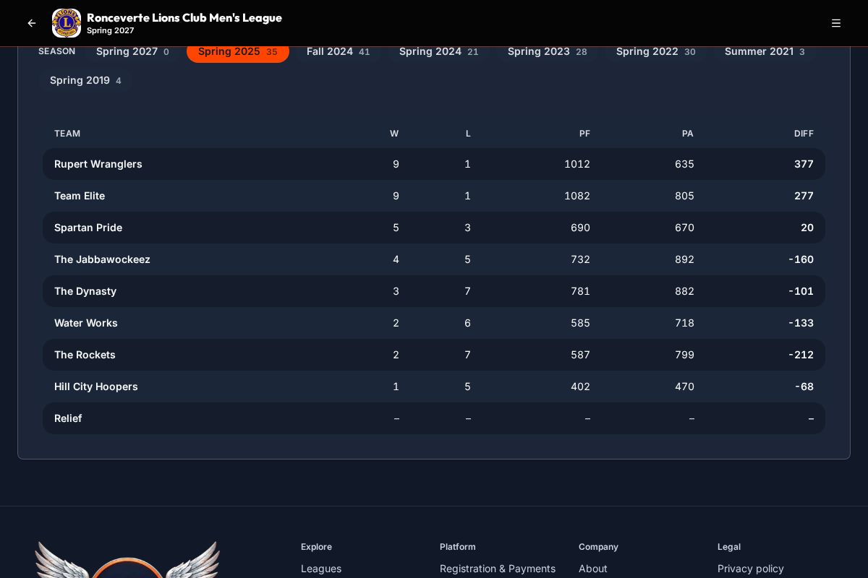The width and height of the screenshot is (868, 578).
Task: Click the Company footer heading
Action: 598,547
